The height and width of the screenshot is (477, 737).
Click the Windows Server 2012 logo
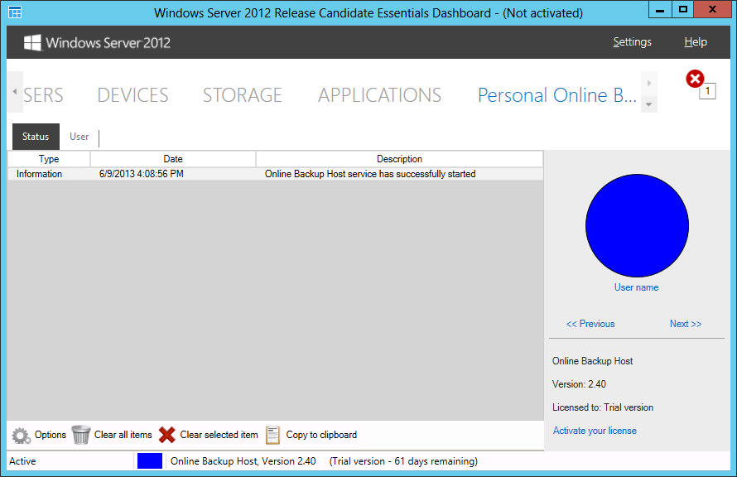click(x=97, y=43)
